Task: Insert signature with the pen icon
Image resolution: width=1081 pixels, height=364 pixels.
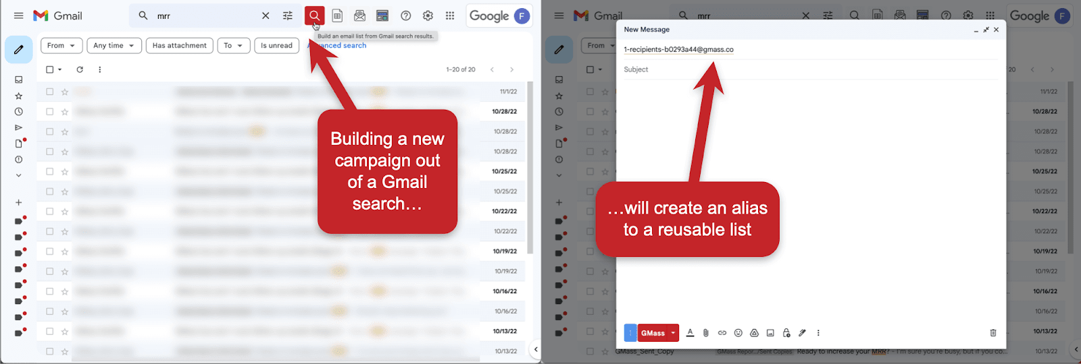Action: [x=803, y=333]
